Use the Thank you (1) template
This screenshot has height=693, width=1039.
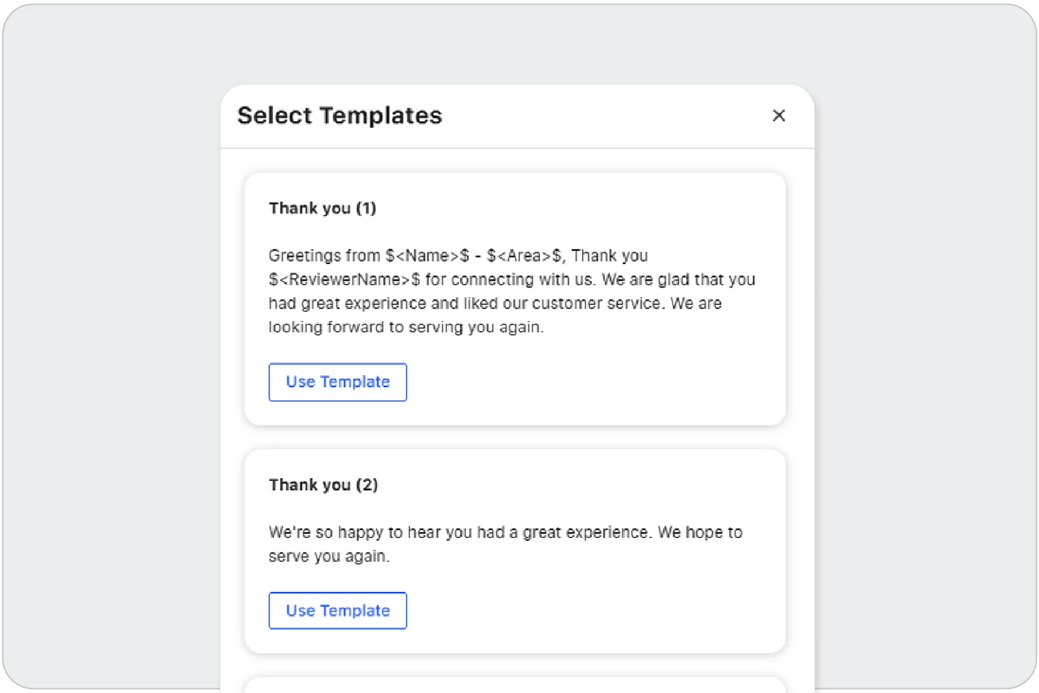(337, 382)
